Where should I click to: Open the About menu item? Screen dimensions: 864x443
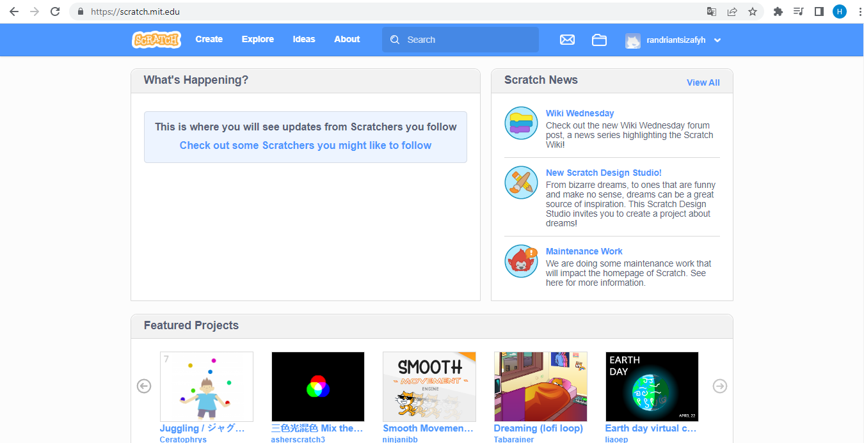pyautogui.click(x=347, y=39)
